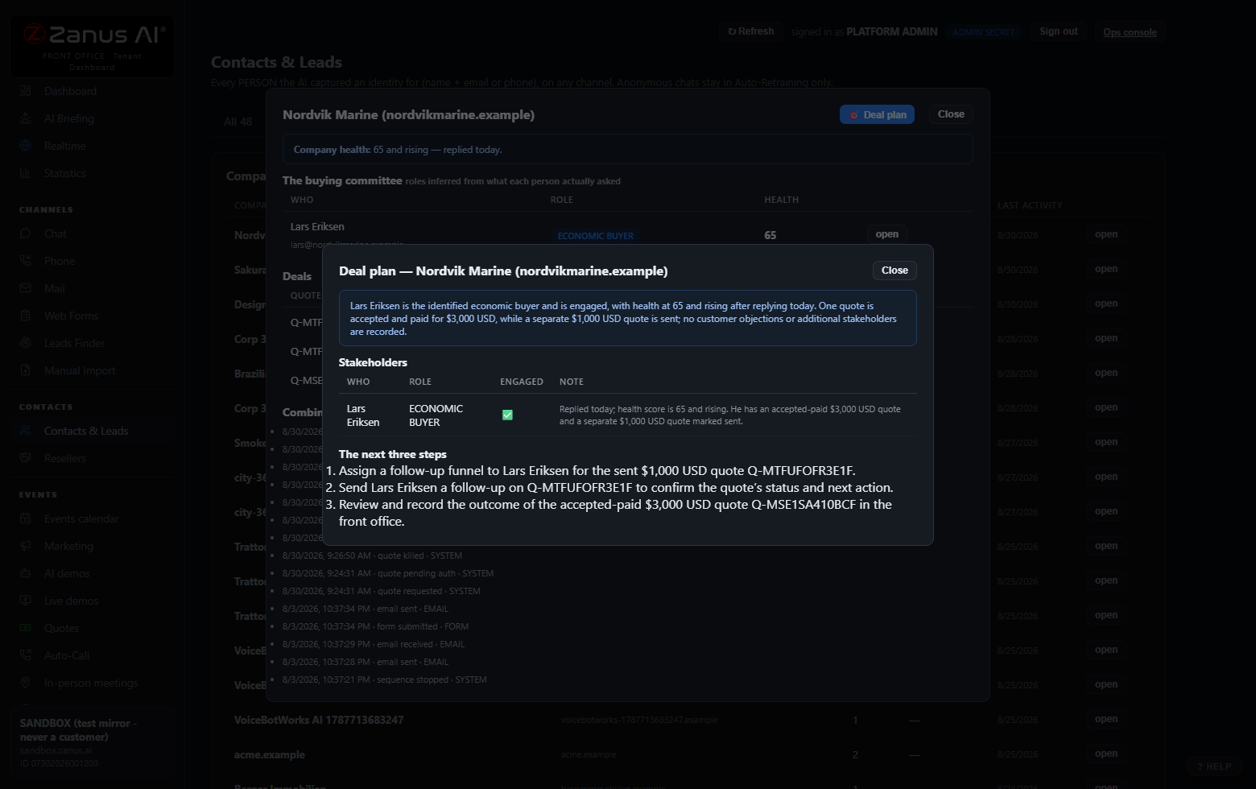Click the Company health summary banner
This screenshot has width=1256, height=789.
628,150
